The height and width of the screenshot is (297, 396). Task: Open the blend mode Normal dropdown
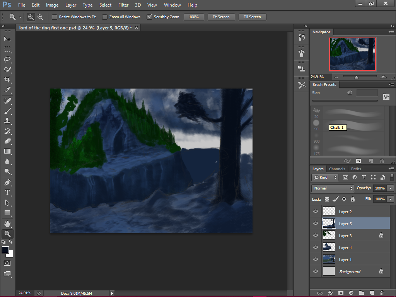tap(332, 188)
